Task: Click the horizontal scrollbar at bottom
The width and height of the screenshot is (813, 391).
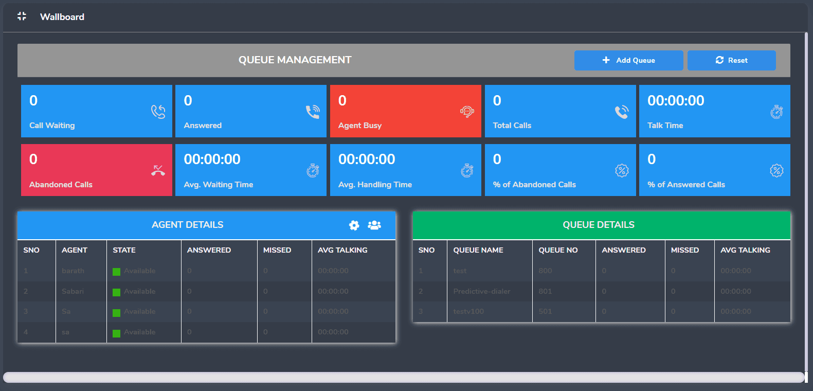Action: point(404,377)
